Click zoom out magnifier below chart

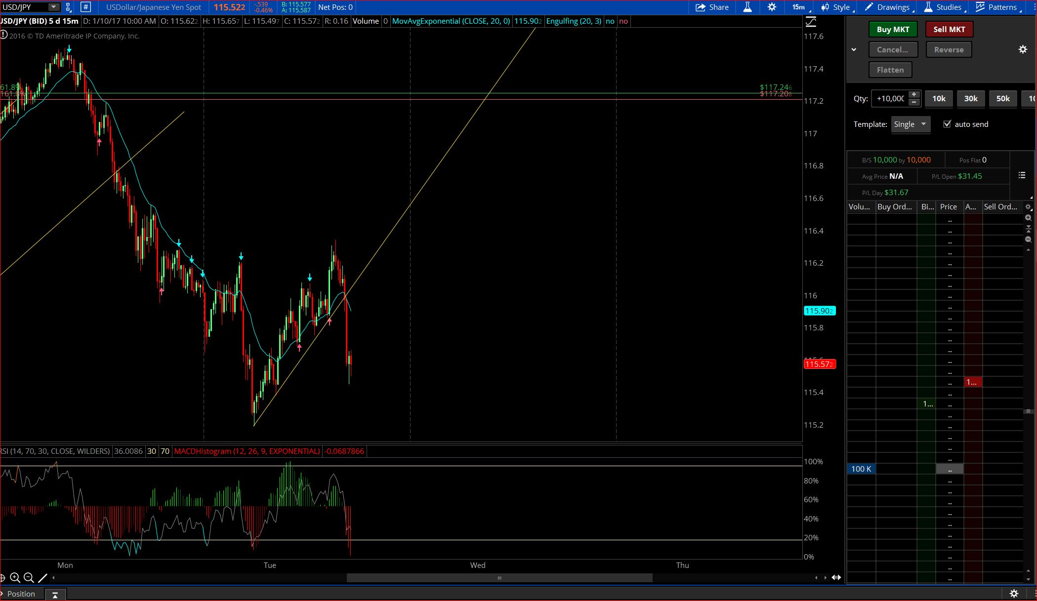point(29,577)
